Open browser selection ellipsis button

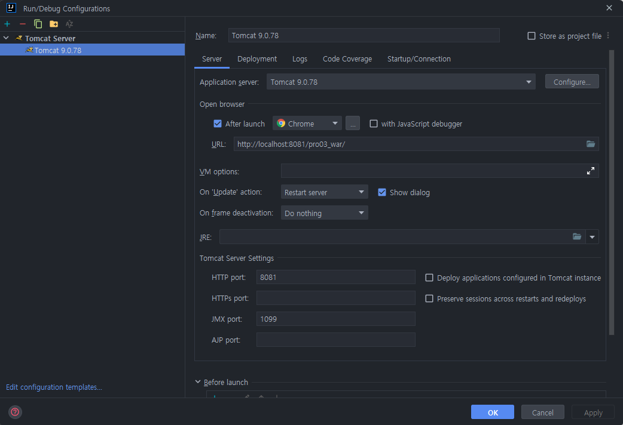point(352,123)
